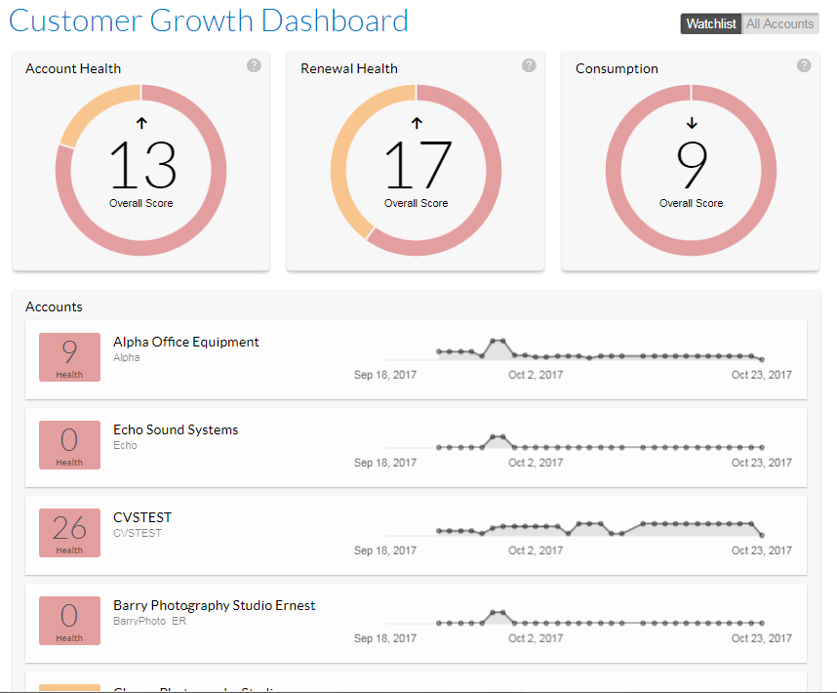Click the up arrow in Renewal Health donut
The height and width of the screenshot is (693, 837).
417,123
